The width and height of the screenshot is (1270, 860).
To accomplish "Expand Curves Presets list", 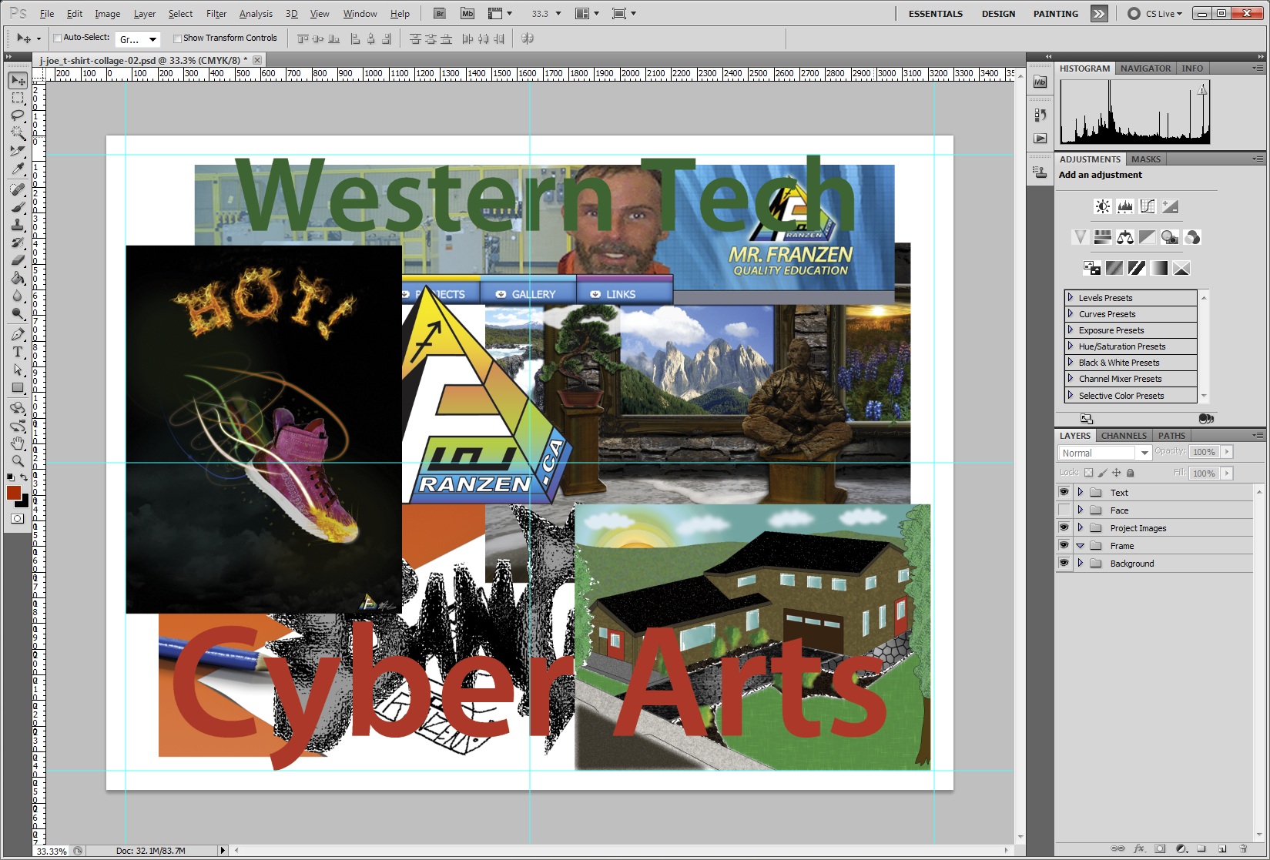I will pos(1071,313).
